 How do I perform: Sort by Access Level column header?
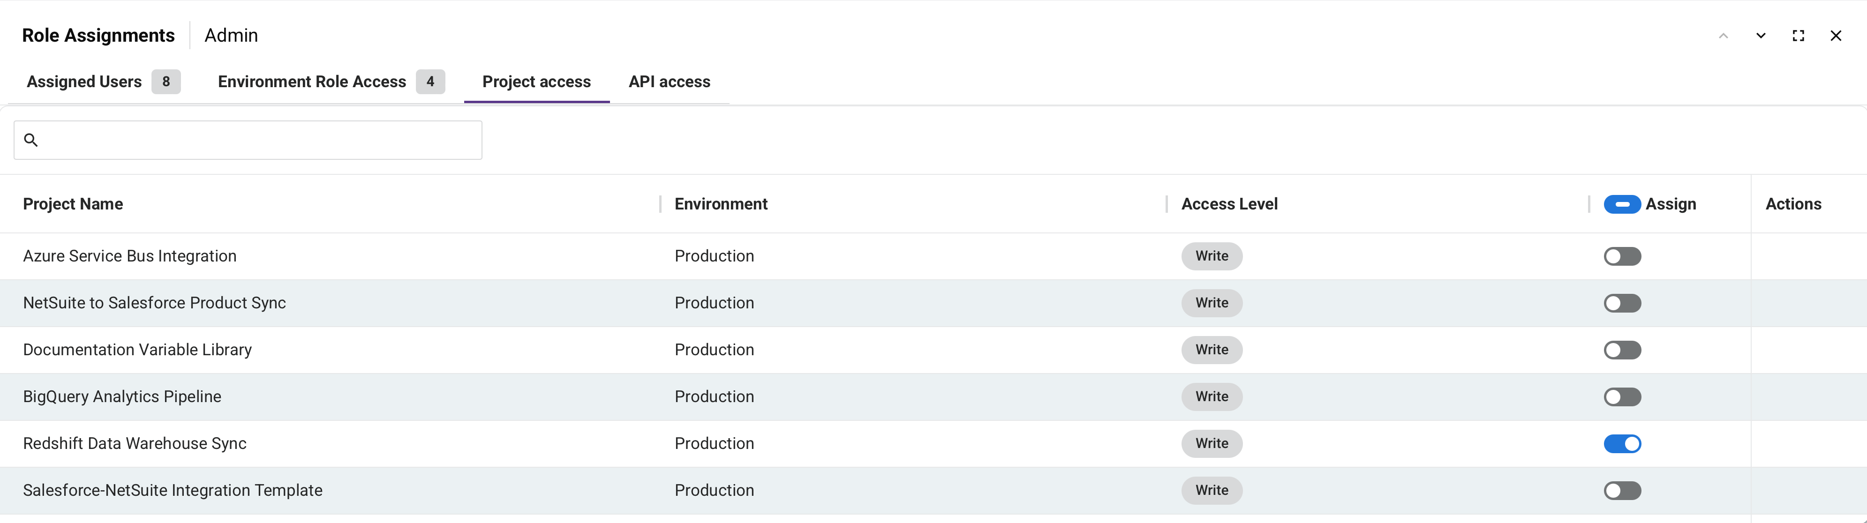[1229, 204]
